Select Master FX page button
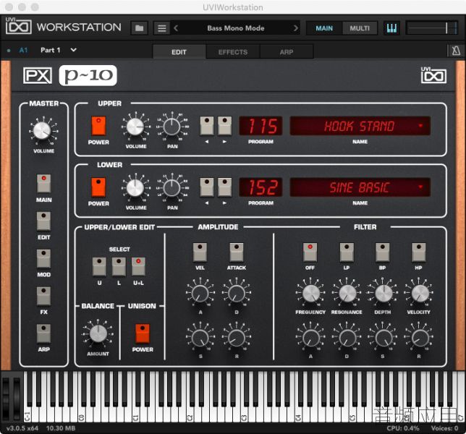 point(43,296)
